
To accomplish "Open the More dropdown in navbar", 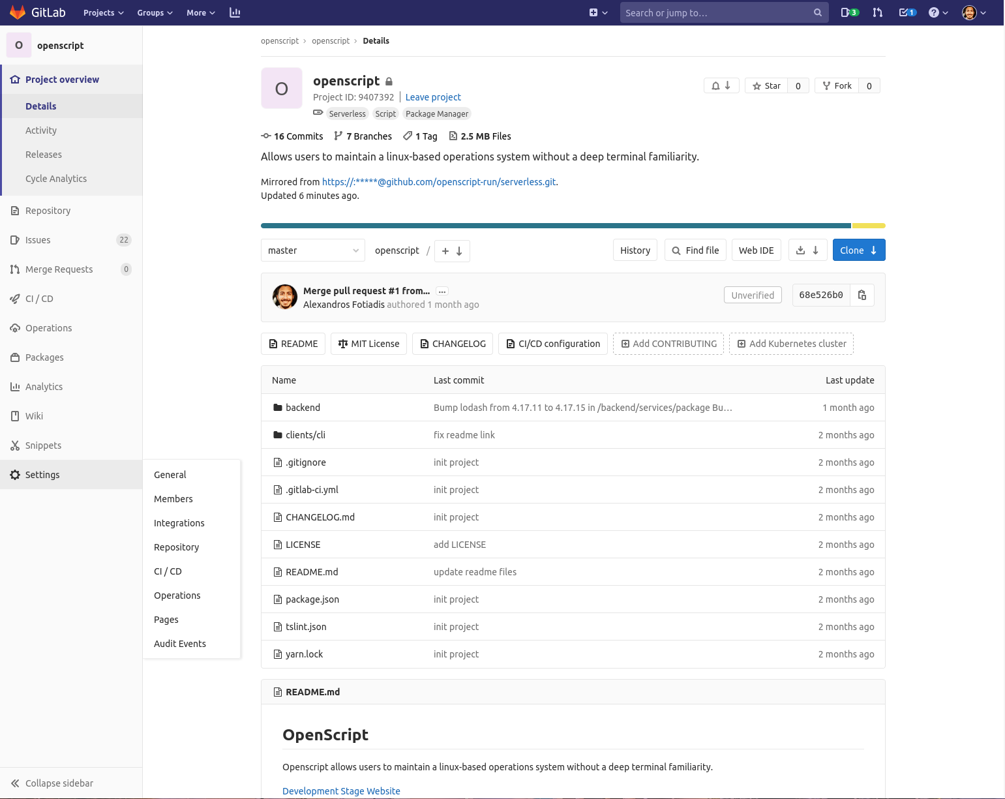I will pos(201,12).
